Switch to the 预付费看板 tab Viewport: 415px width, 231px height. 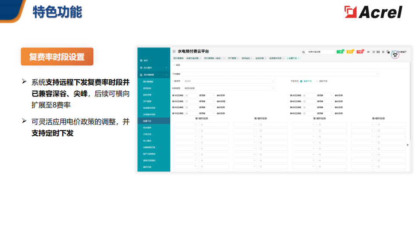[x=178, y=58]
